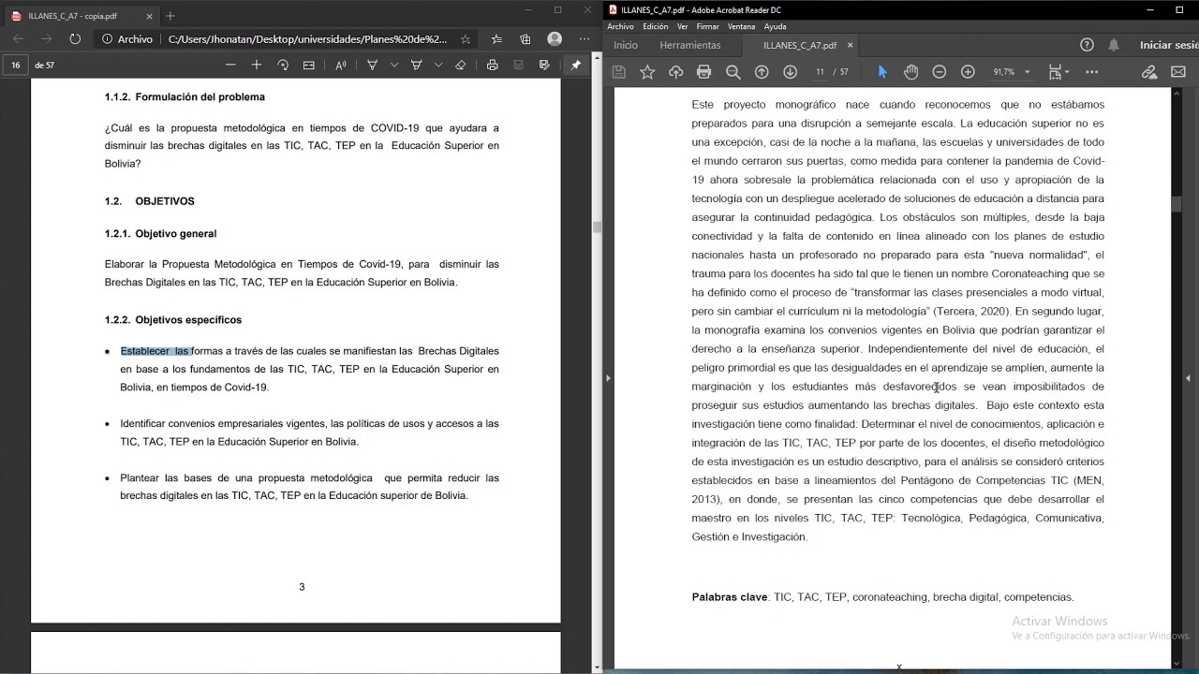The height and width of the screenshot is (674, 1199).
Task: Open Edge settings and more menu
Action: point(585,39)
